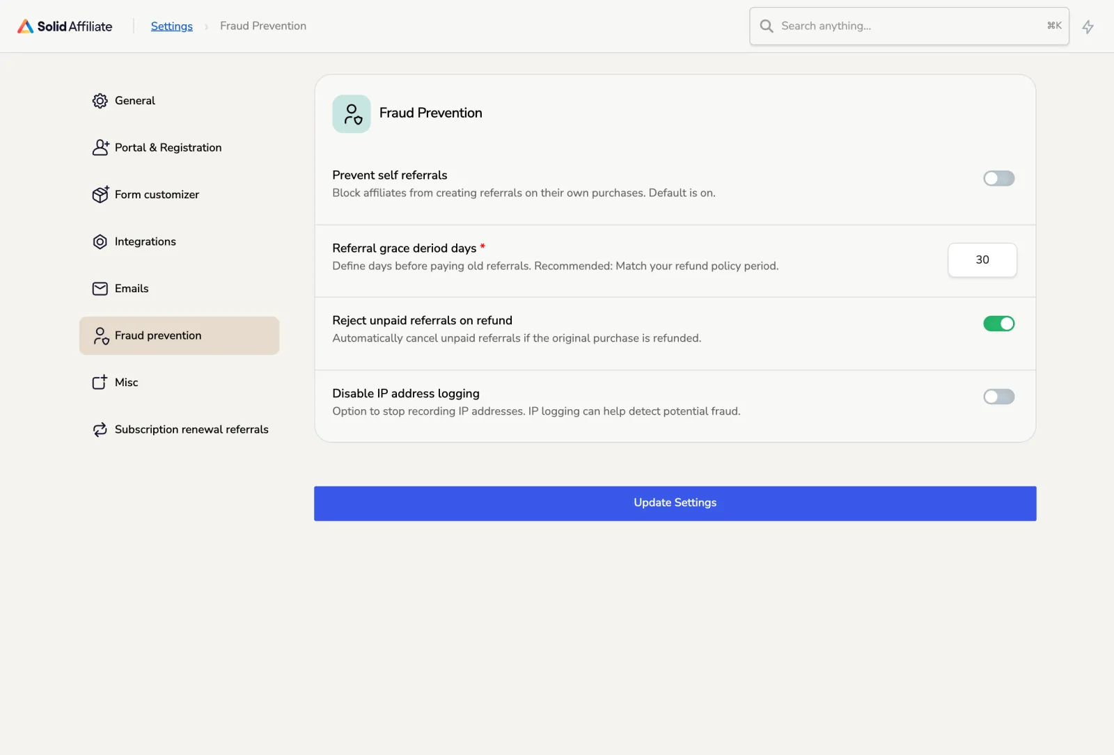The height and width of the screenshot is (755, 1114).
Task: Enable Prevent self referrals toggle
Action: pyautogui.click(x=998, y=179)
